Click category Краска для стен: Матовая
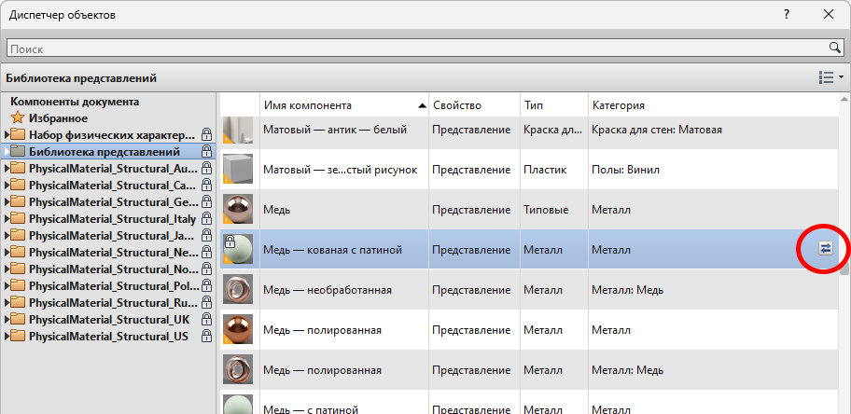 657,131
